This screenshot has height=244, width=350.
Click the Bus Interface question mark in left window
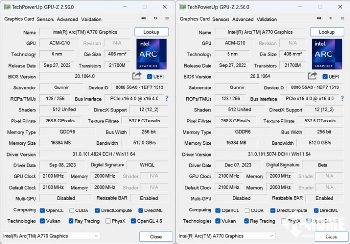point(167,99)
